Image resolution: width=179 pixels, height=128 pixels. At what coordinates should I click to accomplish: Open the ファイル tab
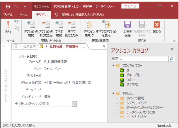[x=8, y=15]
